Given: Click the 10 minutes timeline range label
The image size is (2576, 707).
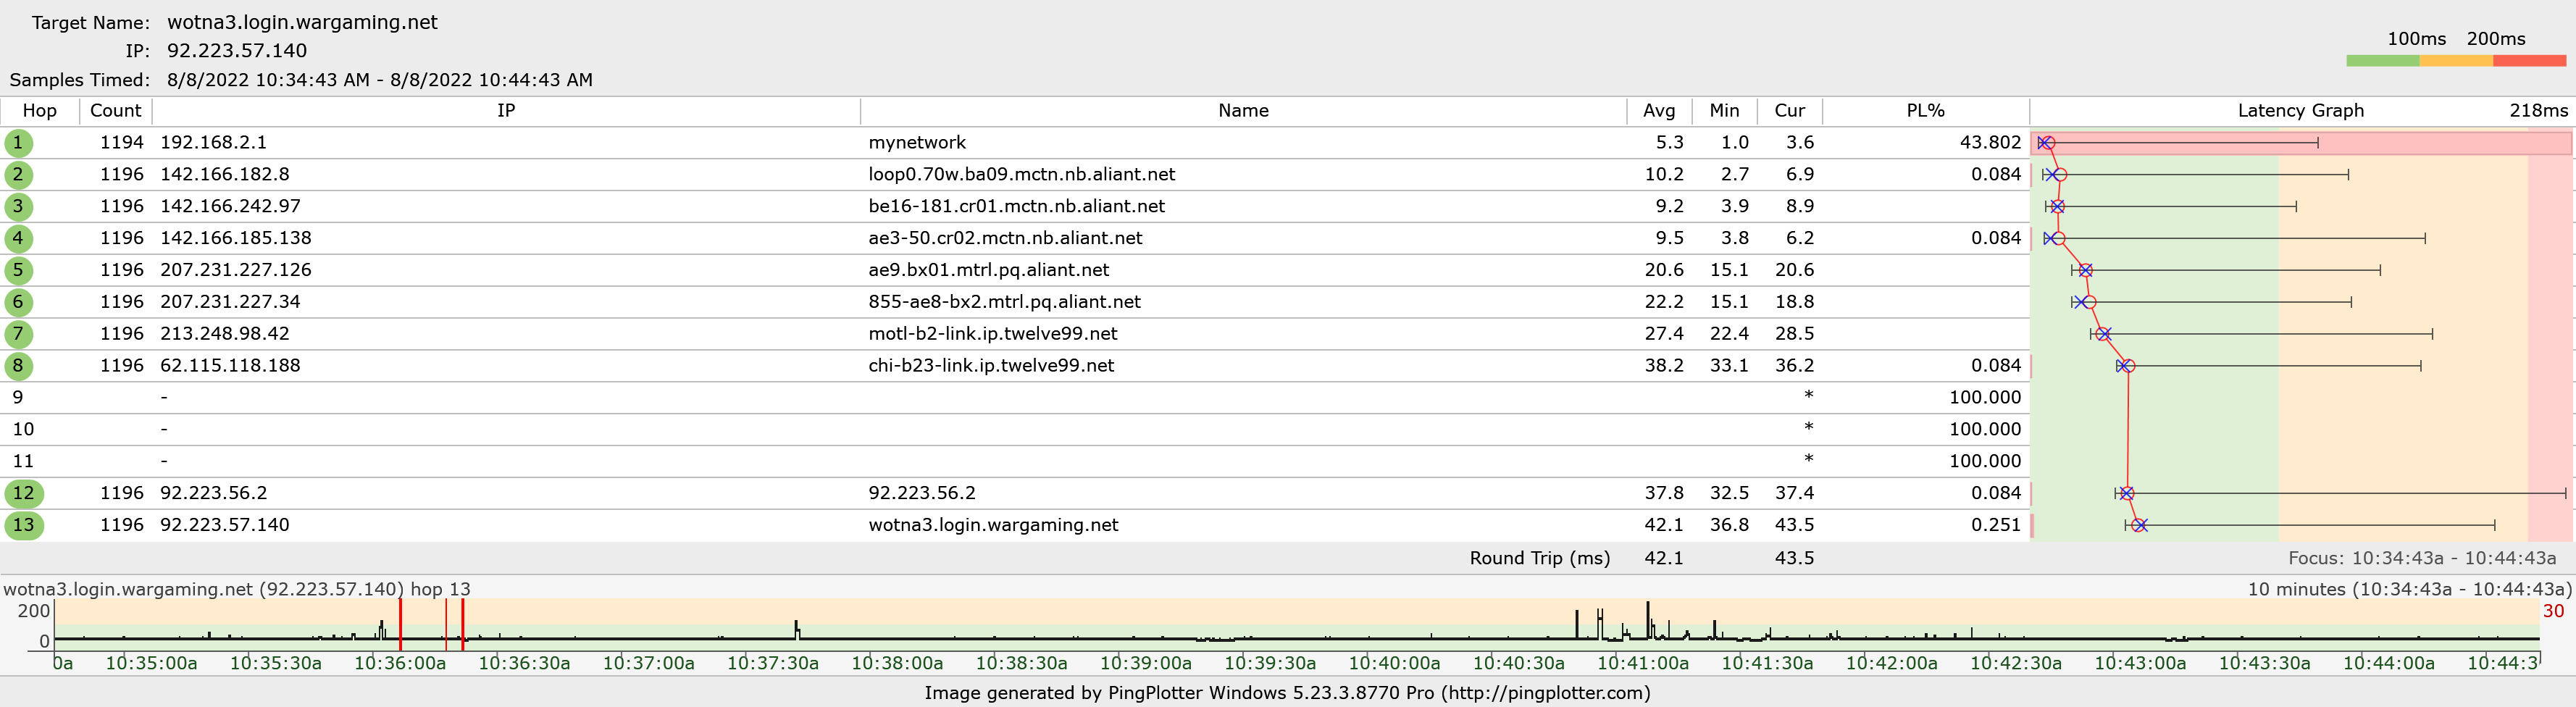Looking at the screenshot, I should coord(2409,590).
